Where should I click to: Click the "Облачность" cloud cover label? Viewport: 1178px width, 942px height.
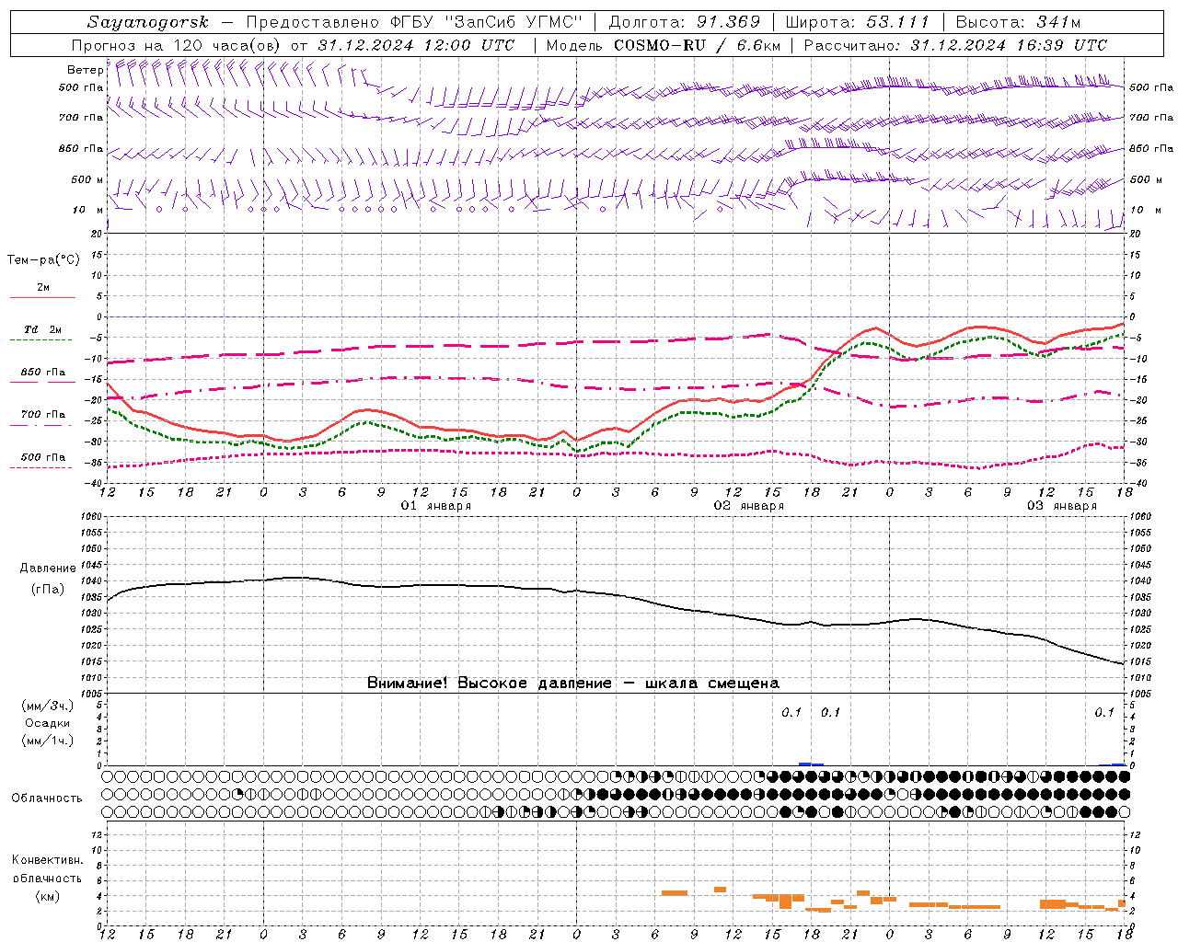click(x=47, y=798)
